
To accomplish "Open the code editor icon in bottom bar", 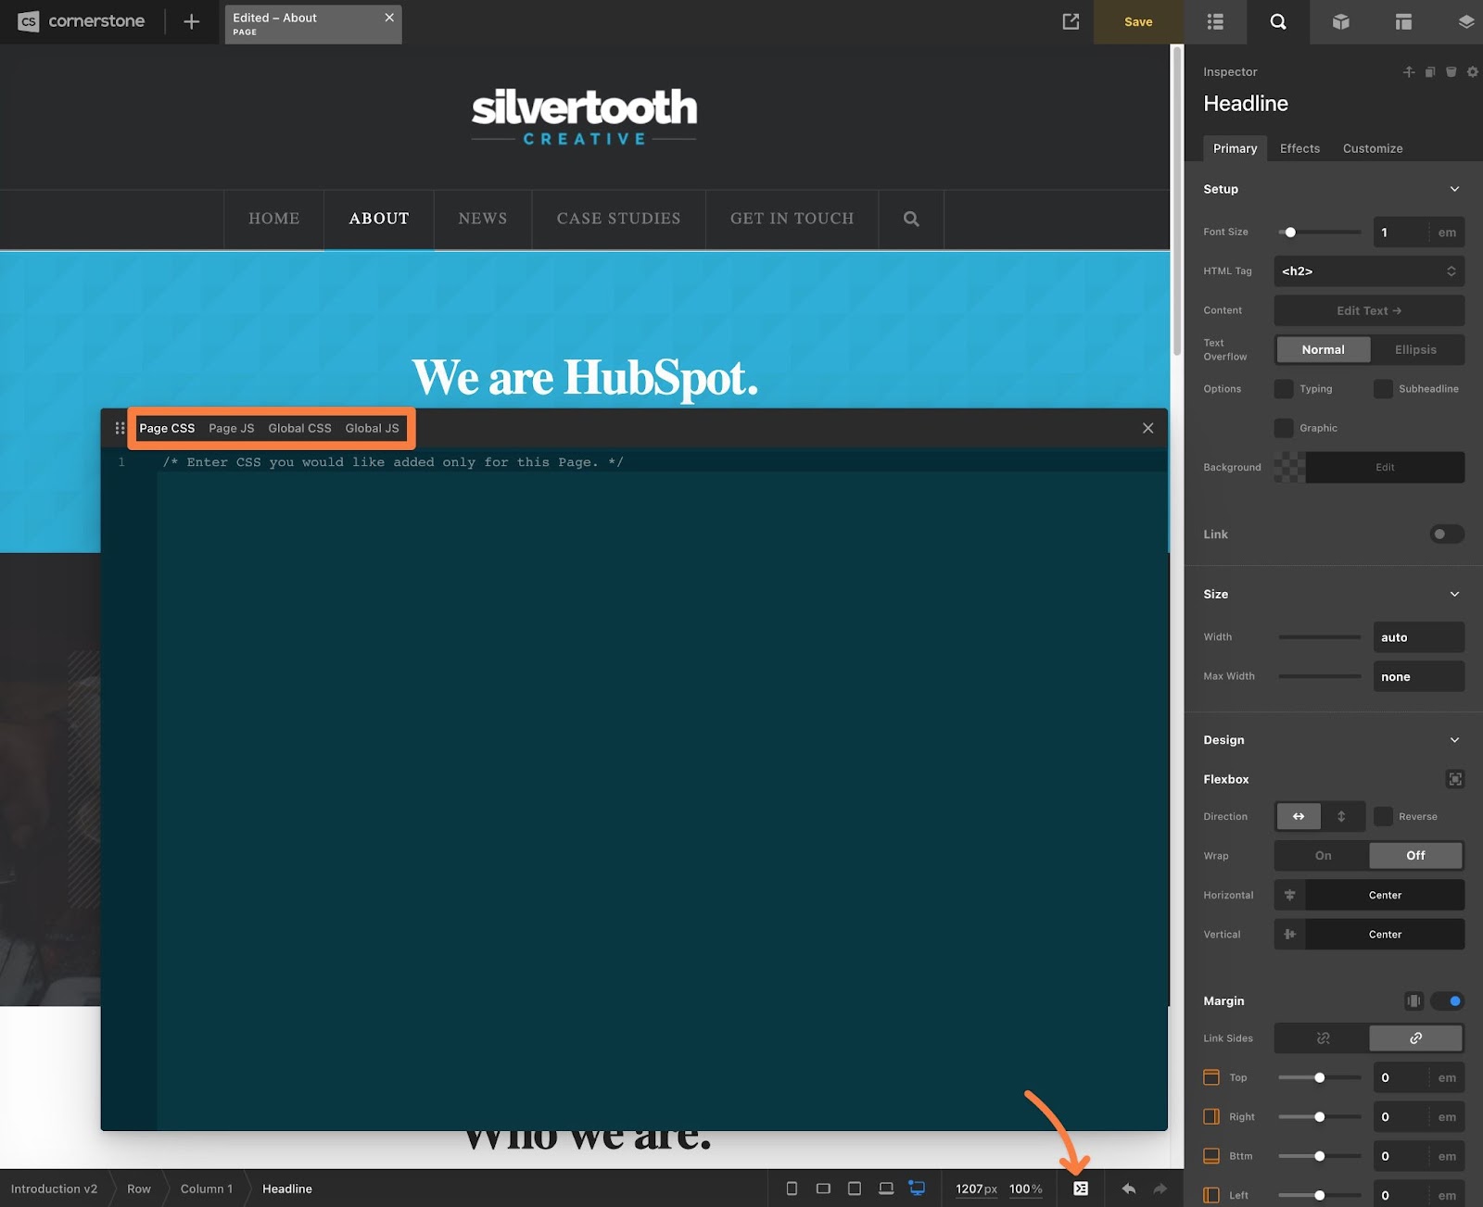I will pyautogui.click(x=1081, y=1188).
